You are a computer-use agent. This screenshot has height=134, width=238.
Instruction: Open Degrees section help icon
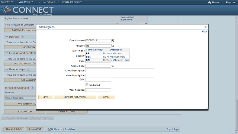(x=22, y=37)
